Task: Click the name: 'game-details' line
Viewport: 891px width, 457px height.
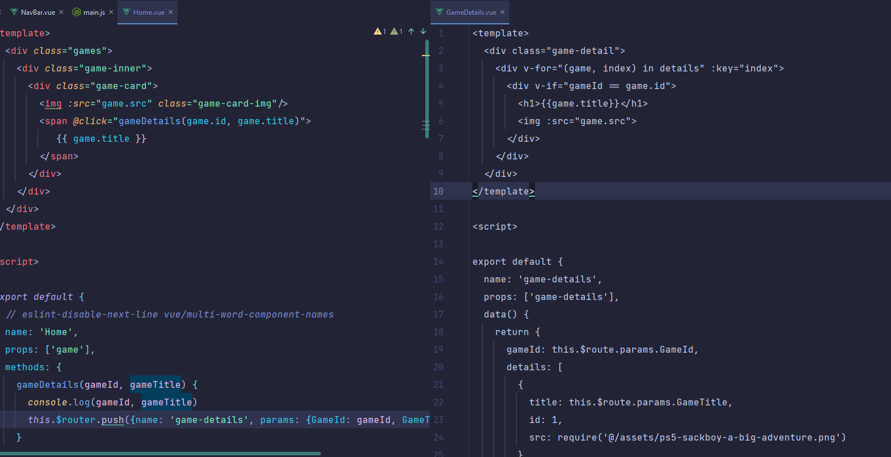Action: 543,280
